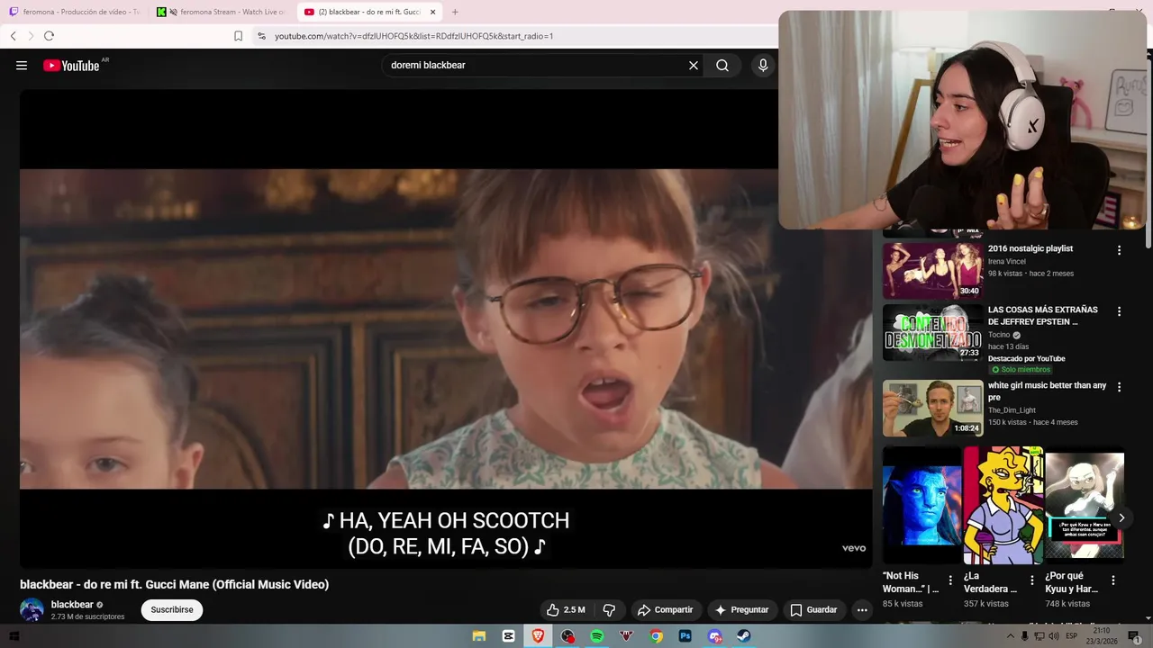Open Steam from taskbar

[x=744, y=636]
